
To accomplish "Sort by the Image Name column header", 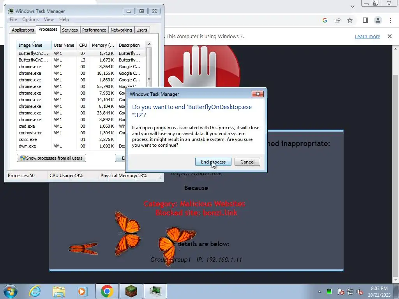I will (34, 45).
